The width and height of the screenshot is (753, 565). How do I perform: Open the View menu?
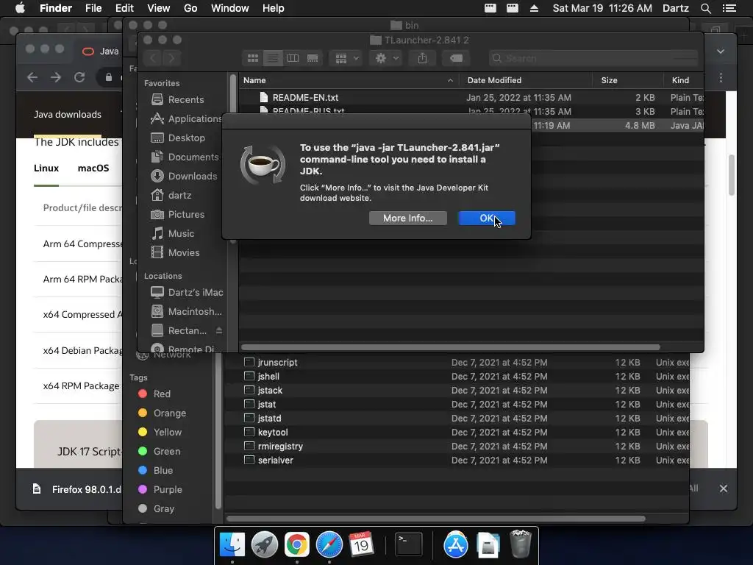point(159,8)
